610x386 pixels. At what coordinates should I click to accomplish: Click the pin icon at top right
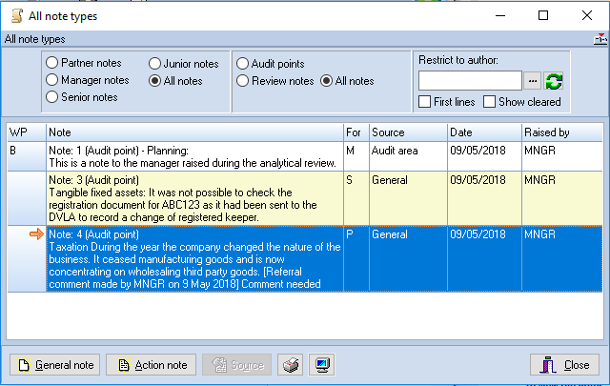coord(600,39)
